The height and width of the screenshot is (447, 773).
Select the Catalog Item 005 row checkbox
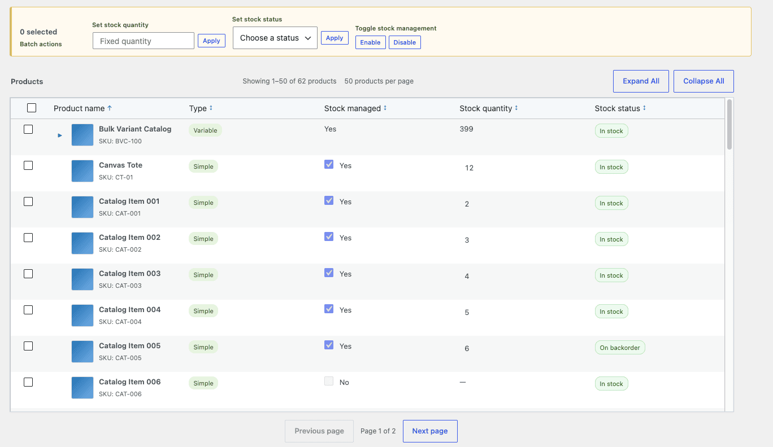click(28, 346)
